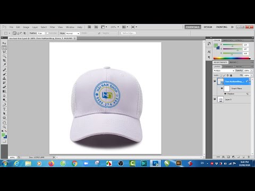Open the Paragraph panel icon
The width and height of the screenshot is (255, 191).
click(x=209, y=57)
